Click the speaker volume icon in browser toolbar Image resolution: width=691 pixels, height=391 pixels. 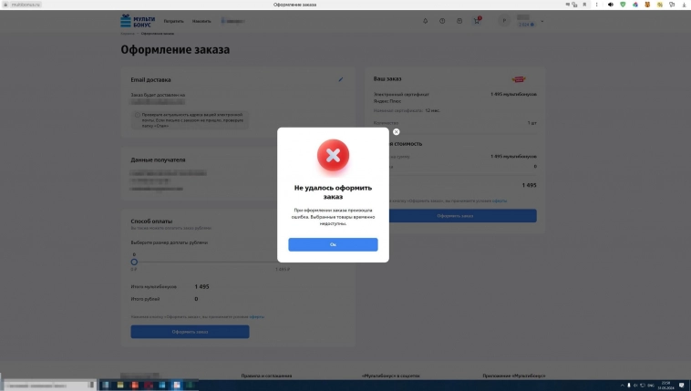pyautogui.click(x=610, y=5)
